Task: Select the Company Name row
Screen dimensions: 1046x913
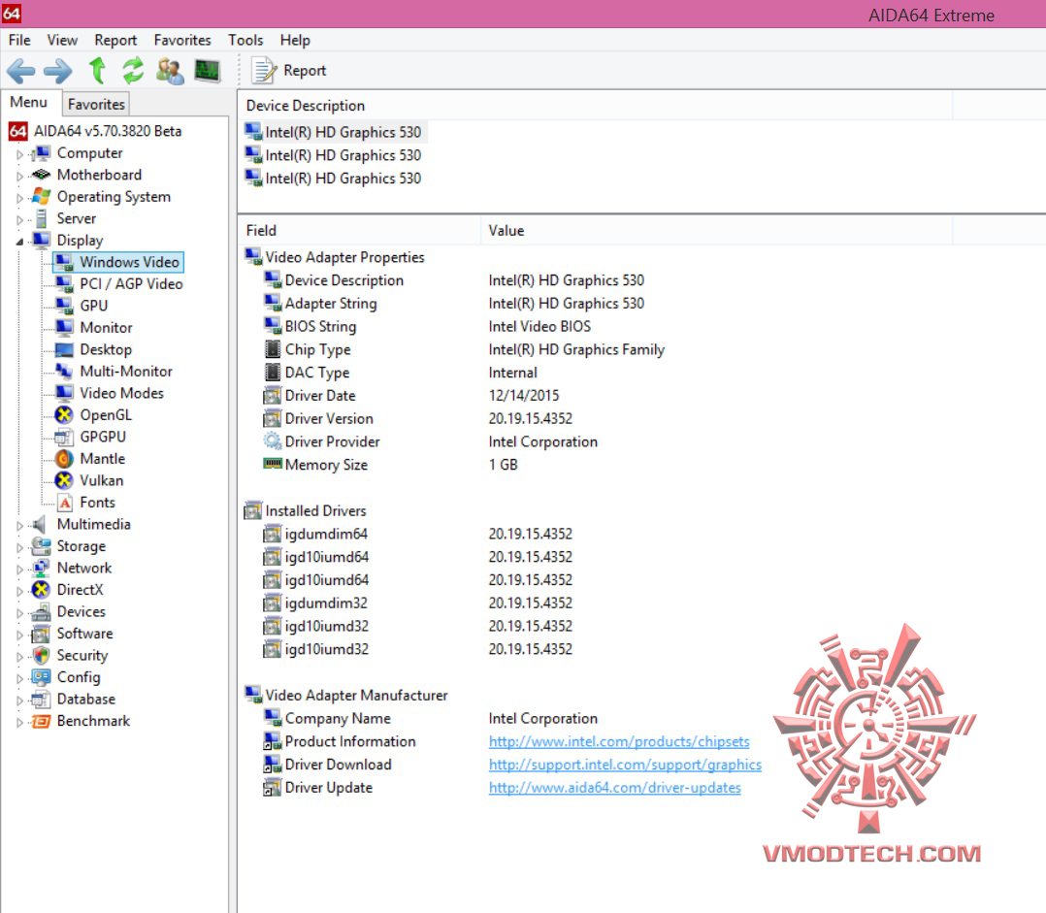Action: pos(430,718)
